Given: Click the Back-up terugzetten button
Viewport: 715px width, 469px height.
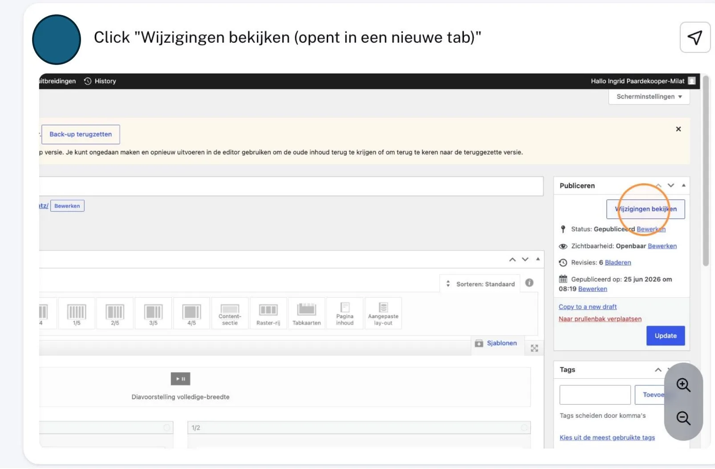Looking at the screenshot, I should coord(81,134).
